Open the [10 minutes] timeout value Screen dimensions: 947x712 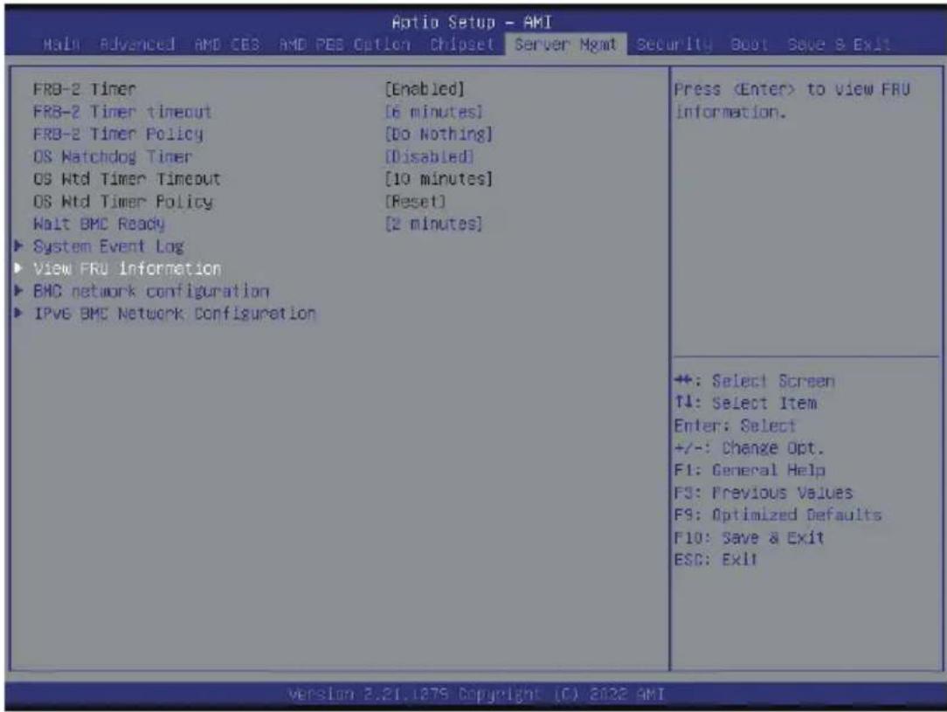439,179
